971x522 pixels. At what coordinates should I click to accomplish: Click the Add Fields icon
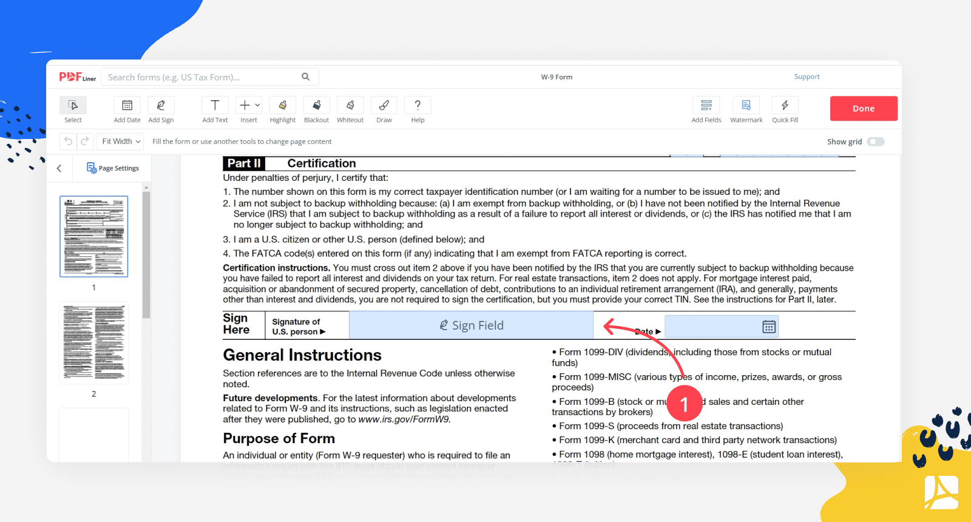coord(706,105)
